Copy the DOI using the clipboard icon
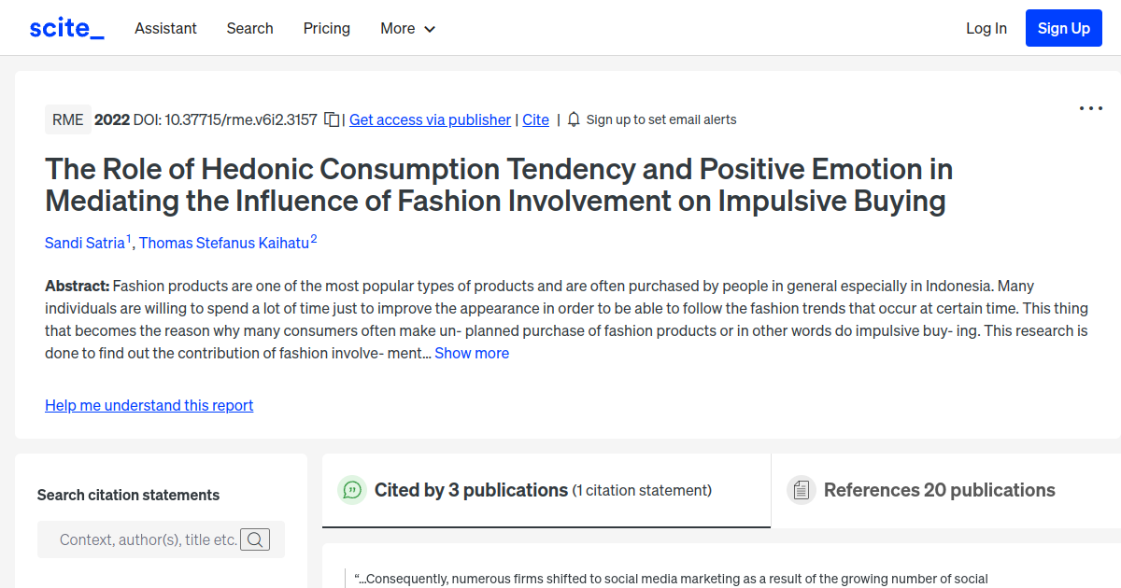Screen dimensions: 1121x588 331,119
